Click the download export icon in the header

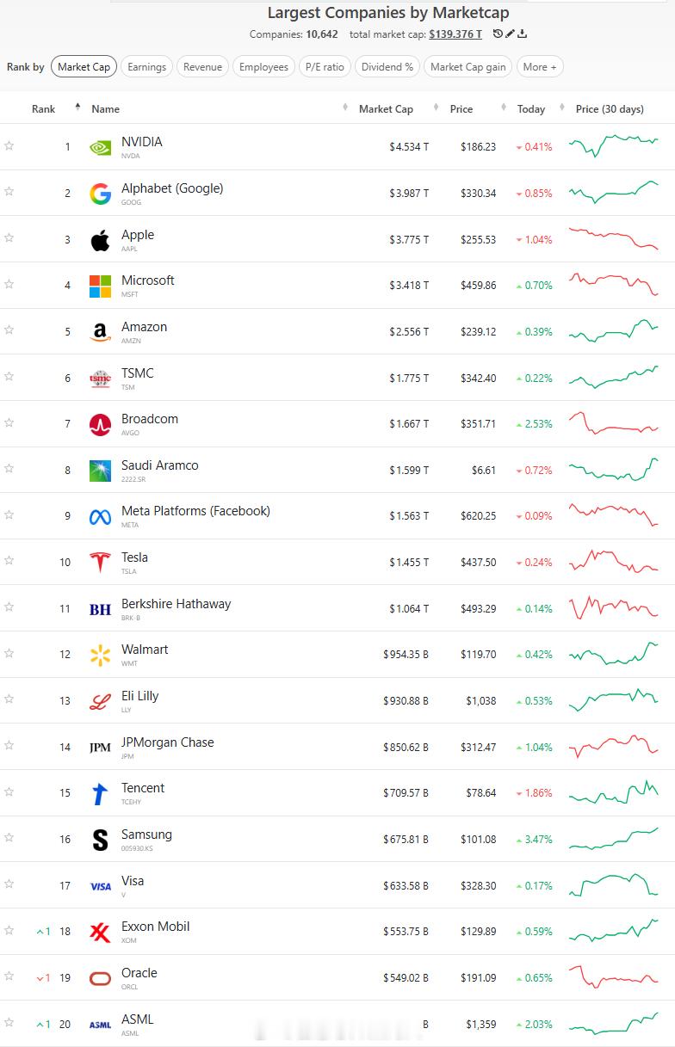coord(522,34)
